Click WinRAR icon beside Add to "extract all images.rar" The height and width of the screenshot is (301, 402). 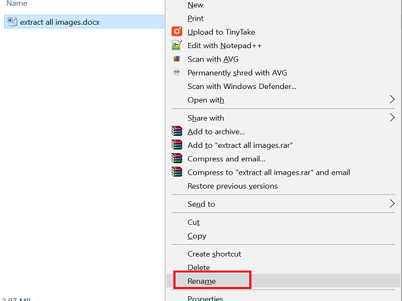[177, 145]
